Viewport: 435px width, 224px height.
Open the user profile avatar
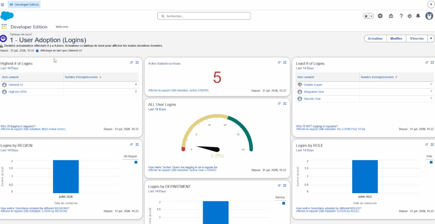[429, 16]
